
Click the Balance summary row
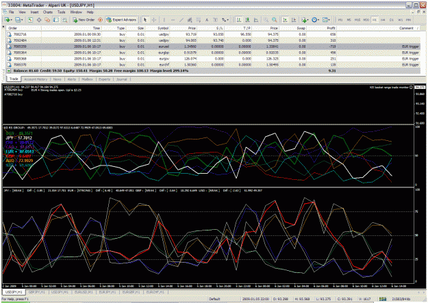coord(213,71)
